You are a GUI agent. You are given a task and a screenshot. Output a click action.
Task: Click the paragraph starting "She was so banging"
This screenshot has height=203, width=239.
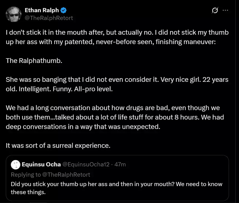click(117, 84)
